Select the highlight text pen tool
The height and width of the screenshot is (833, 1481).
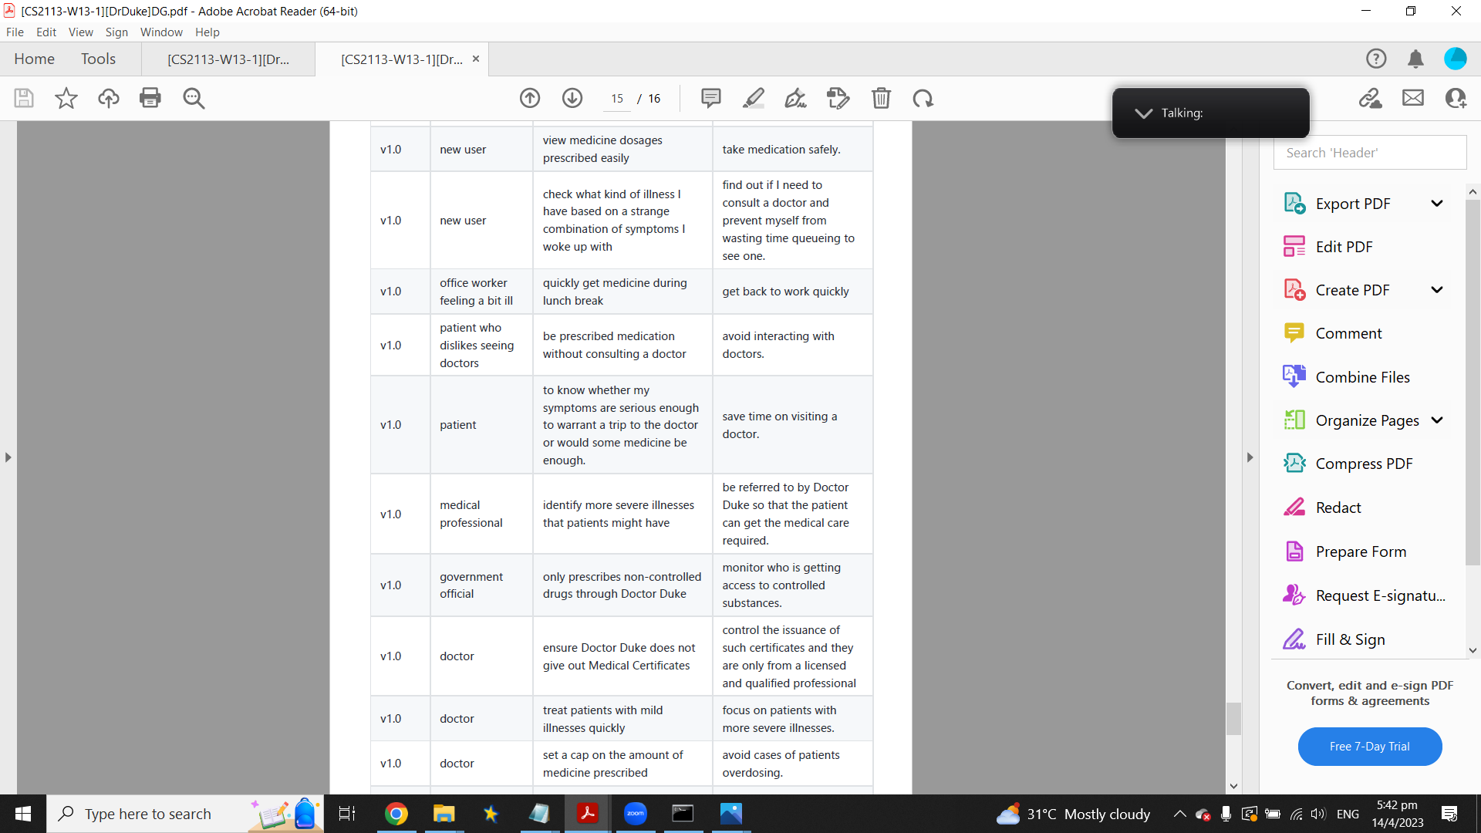(x=753, y=98)
